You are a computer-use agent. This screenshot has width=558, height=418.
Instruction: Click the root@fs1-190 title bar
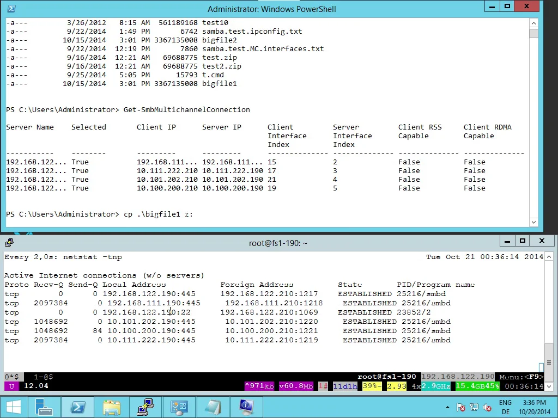(x=278, y=243)
